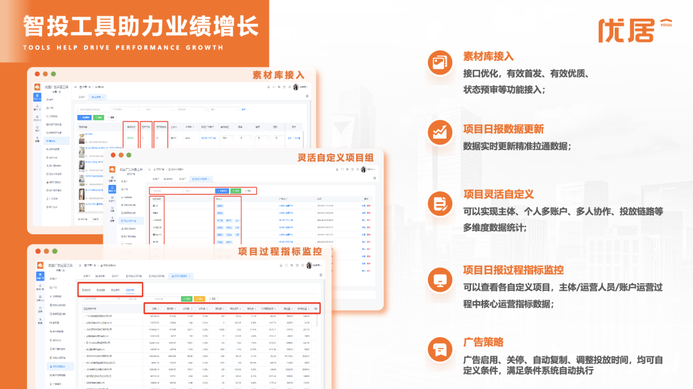693x389 pixels.
Task: Open user avatar in 素材库接入 window
Action: pos(296,87)
